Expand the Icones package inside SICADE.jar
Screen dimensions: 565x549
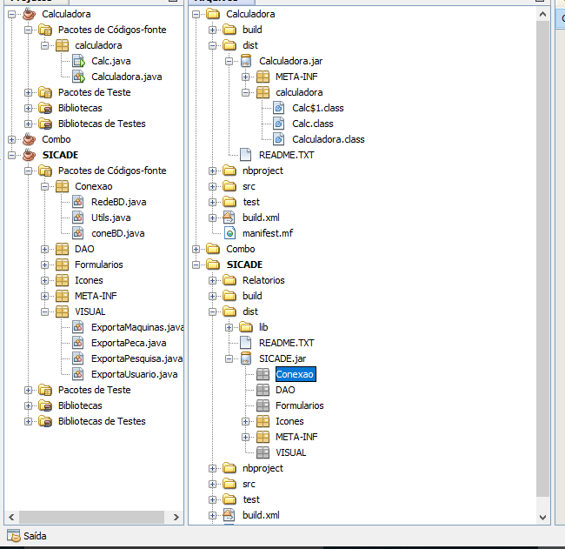(246, 421)
